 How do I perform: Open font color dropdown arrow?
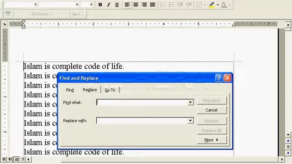(230, 5)
